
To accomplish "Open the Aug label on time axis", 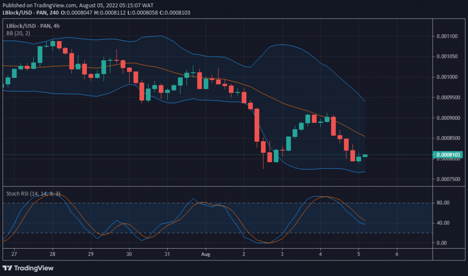I will click(x=206, y=254).
